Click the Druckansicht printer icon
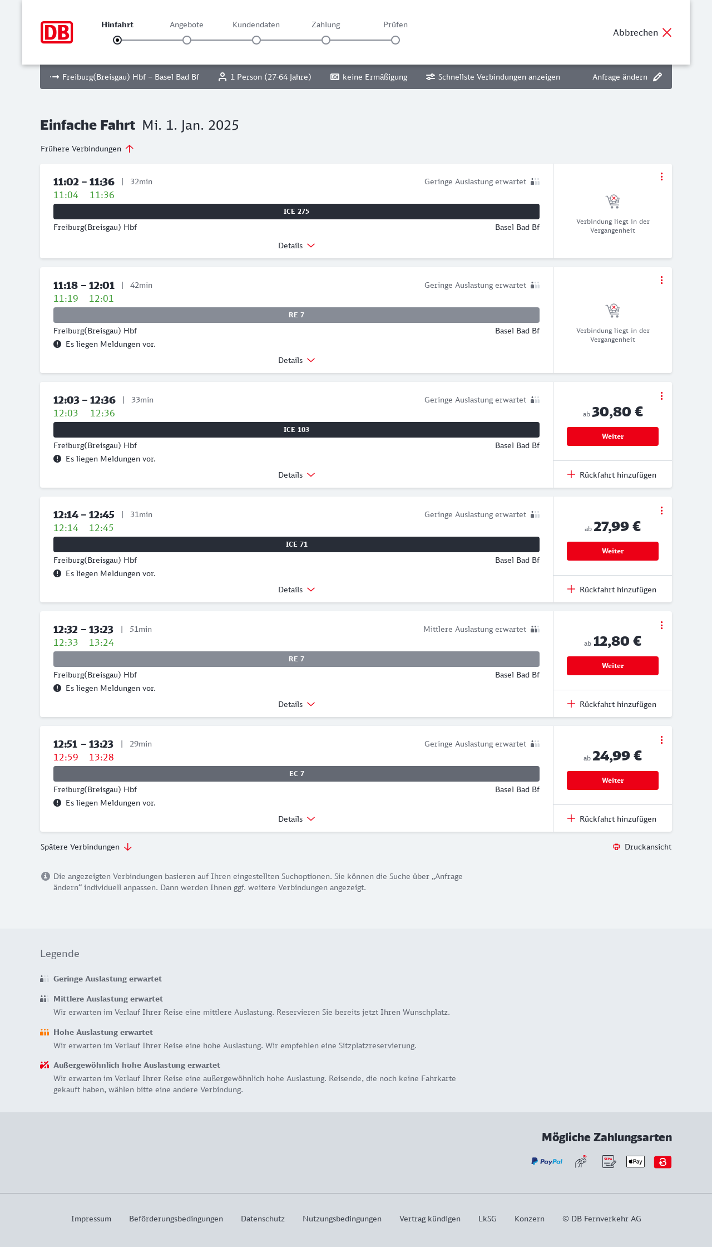Screen dimensions: 712x1247 [x=616, y=847]
